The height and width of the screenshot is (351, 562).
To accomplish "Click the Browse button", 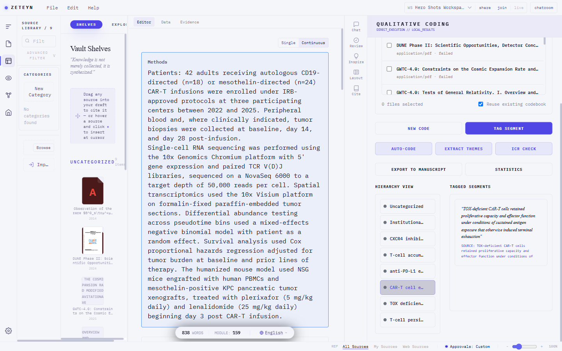I will tap(43, 148).
